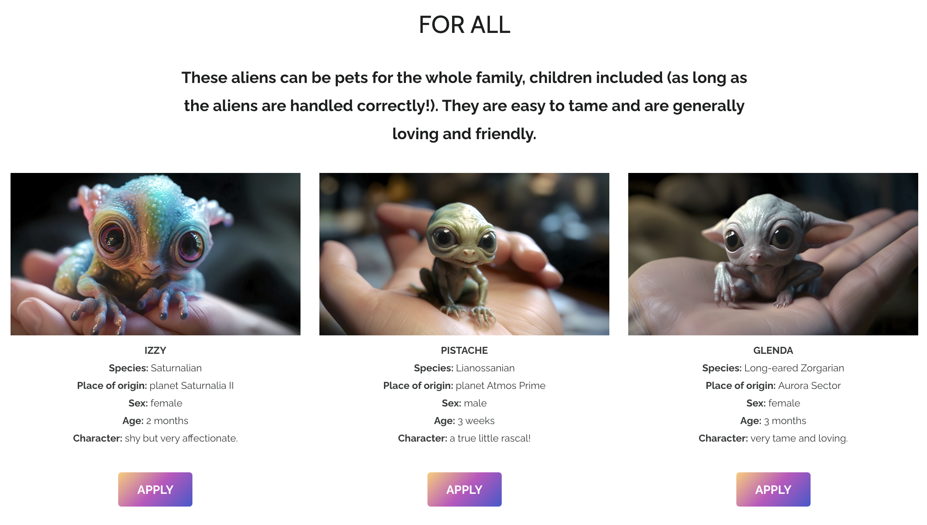This screenshot has width=927, height=525.
Task: Select the IZZY name title
Action: point(155,350)
